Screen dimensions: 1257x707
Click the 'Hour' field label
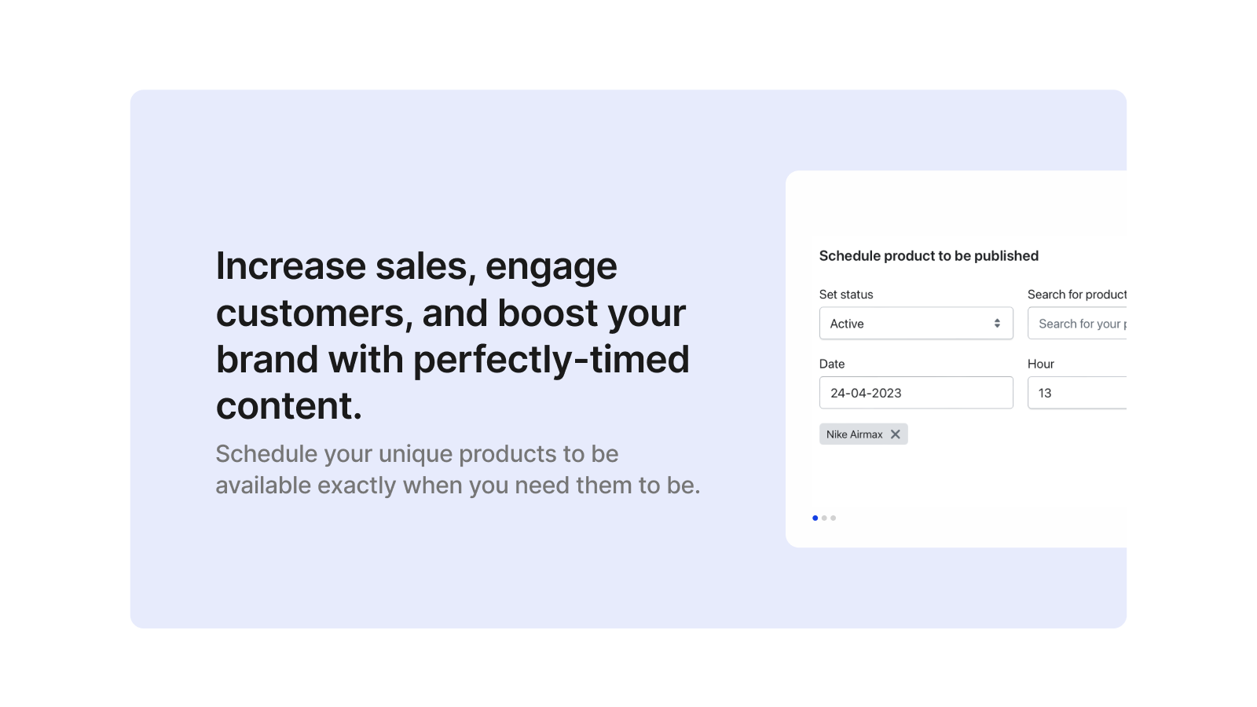pyautogui.click(x=1041, y=364)
